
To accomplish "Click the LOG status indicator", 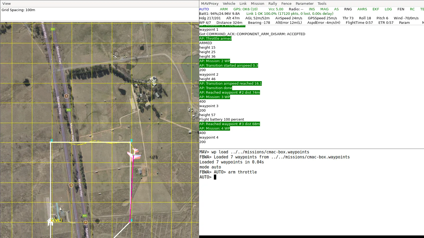I will pyautogui.click(x=388, y=9).
